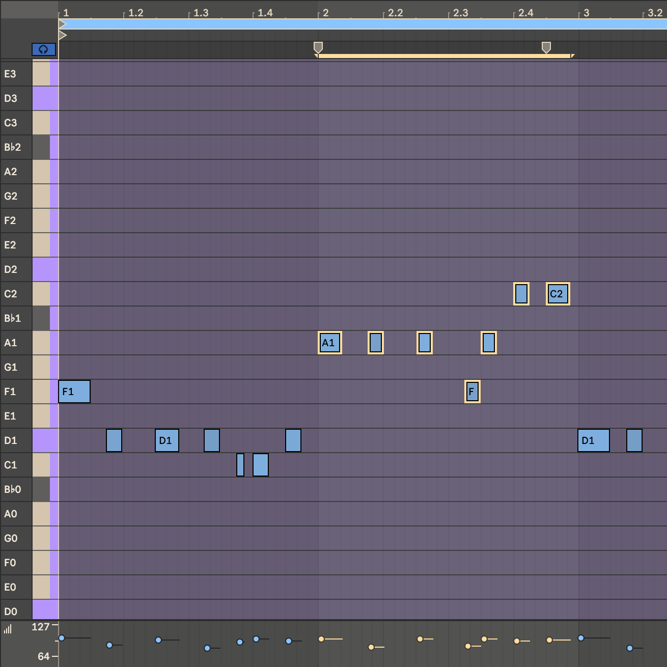Click the upper clip start triangle marker

pos(62,24)
